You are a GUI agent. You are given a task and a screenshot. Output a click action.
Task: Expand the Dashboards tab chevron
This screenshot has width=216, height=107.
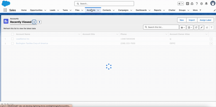(x=150, y=10)
